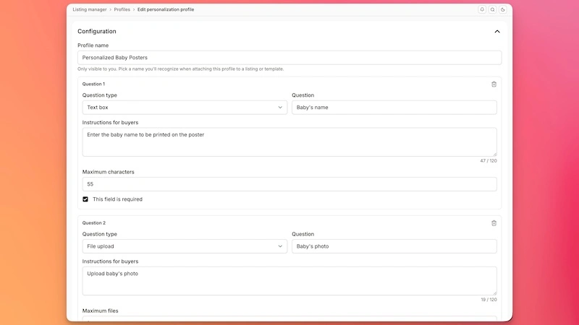
Task: Delete Question 1 with trash icon
Action: pos(494,84)
